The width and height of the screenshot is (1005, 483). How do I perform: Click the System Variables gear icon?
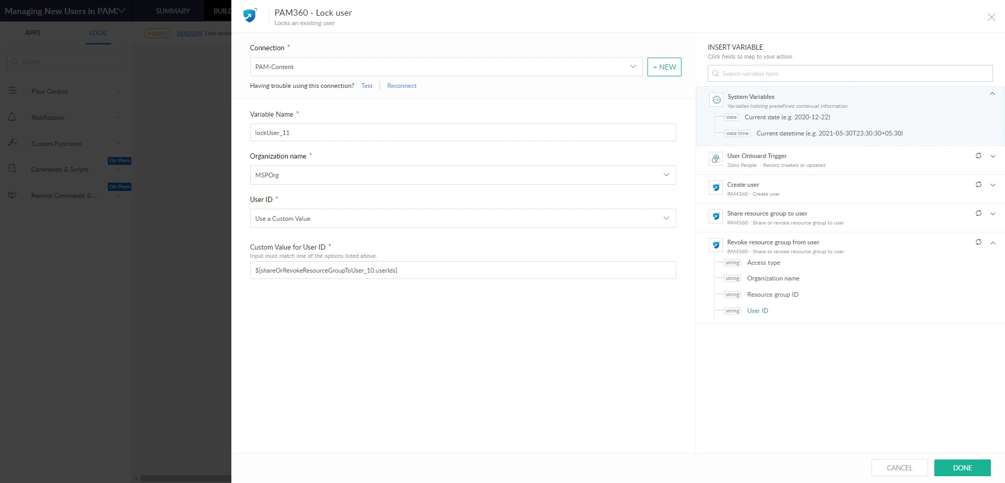pos(717,99)
